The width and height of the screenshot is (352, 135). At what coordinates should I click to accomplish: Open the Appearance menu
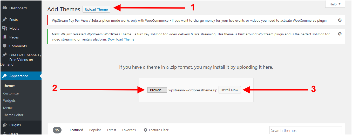[21, 76]
